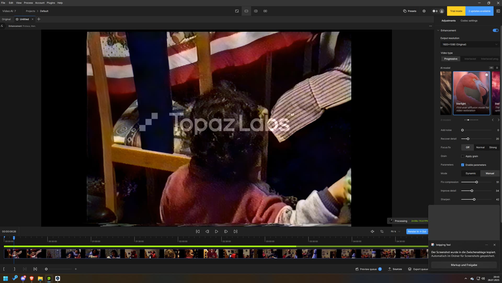This screenshot has height=283, width=502.
Task: Toggle the Enhancement switch
Action: pyautogui.click(x=495, y=30)
